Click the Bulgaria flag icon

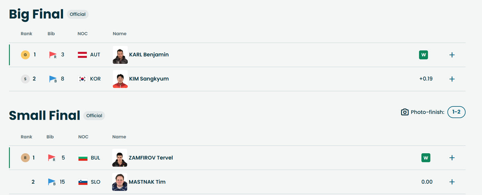pyautogui.click(x=82, y=158)
